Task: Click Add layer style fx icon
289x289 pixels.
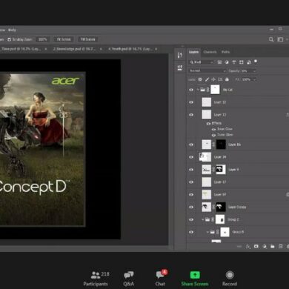Action: click(248, 247)
